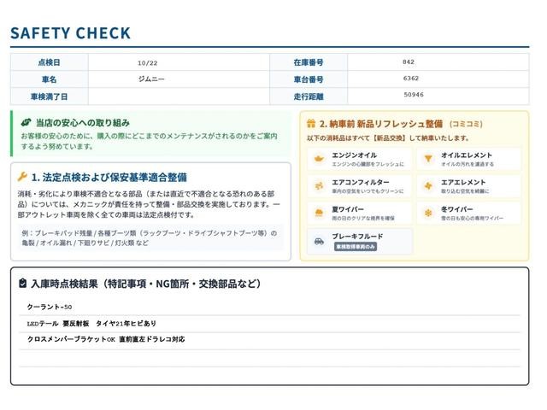Click the wrench icon next to 法定点検
The width and height of the screenshot is (547, 410).
[22, 177]
